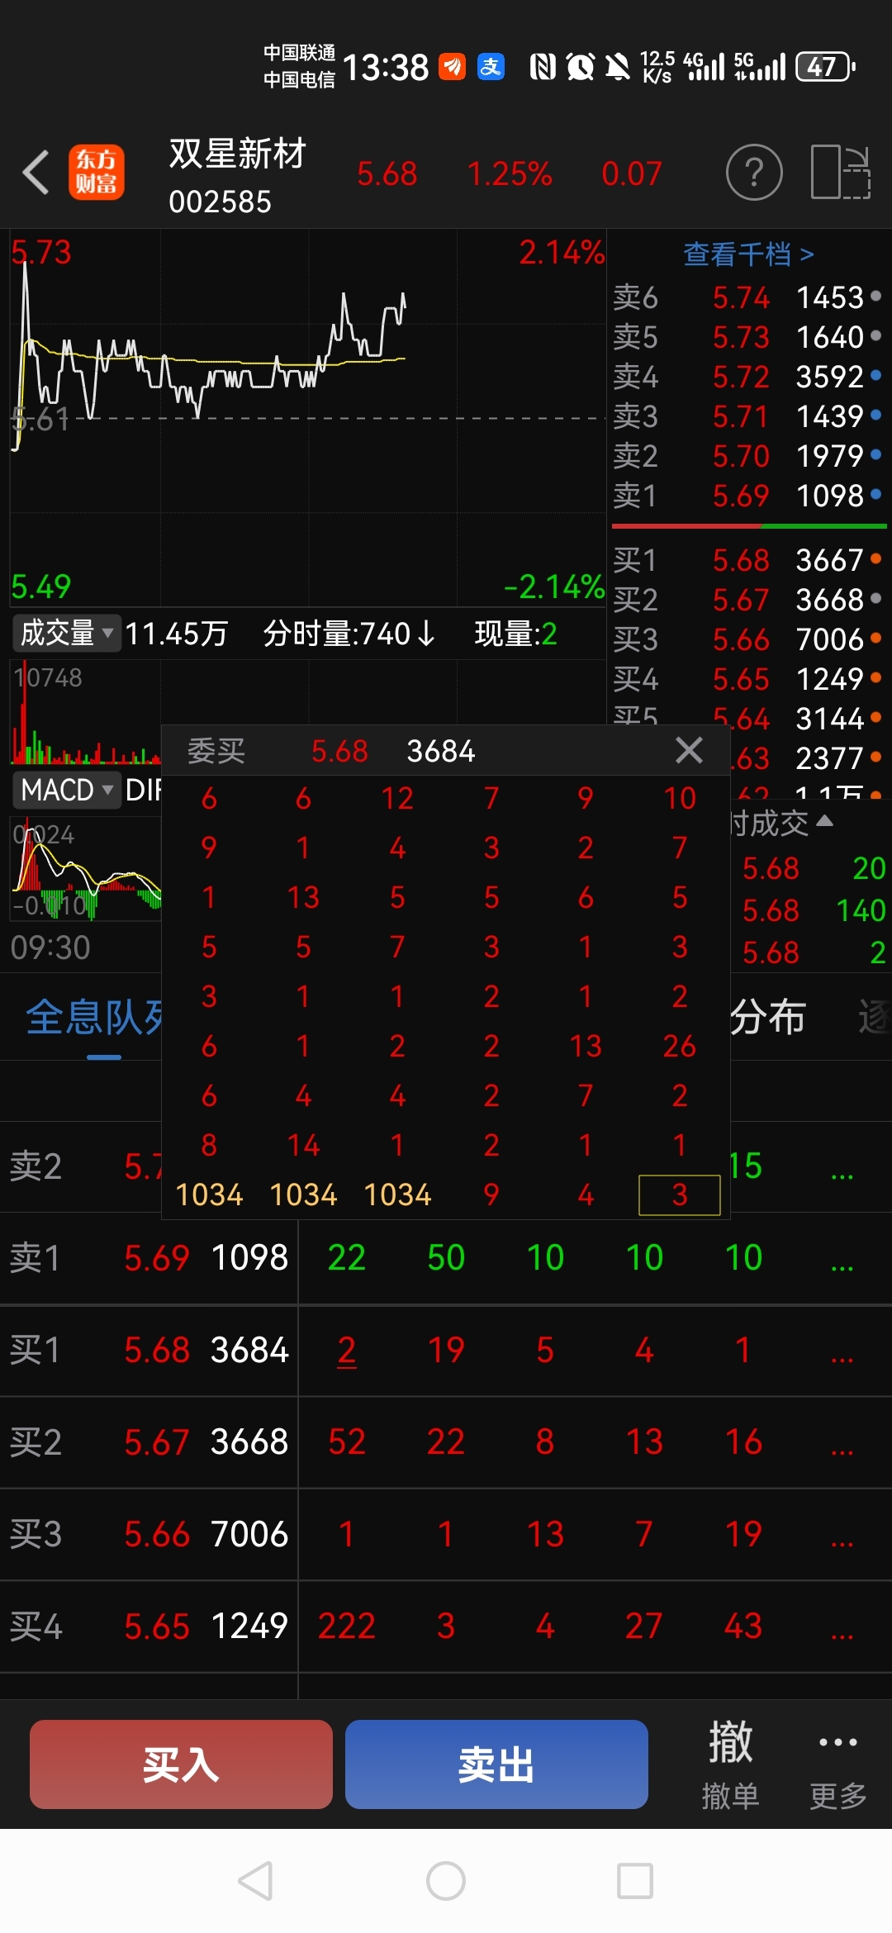Image resolution: width=892 pixels, height=1933 pixels.
Task: Tap the 52 order in 买2 queue
Action: tap(347, 1442)
